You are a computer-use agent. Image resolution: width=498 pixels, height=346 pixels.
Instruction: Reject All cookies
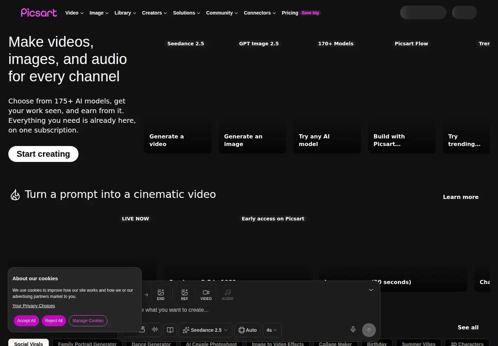[x=54, y=321]
